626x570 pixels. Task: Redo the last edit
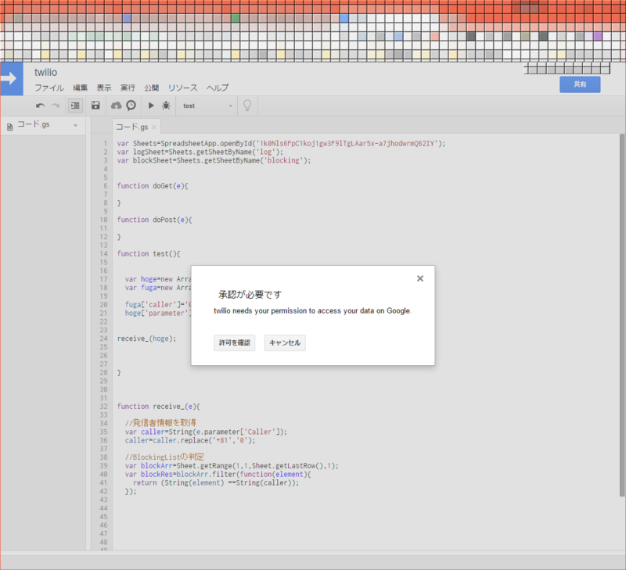point(56,106)
